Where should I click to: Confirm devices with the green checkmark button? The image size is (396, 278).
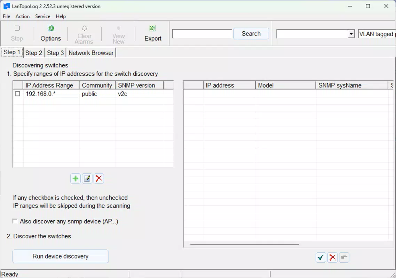[321, 257]
